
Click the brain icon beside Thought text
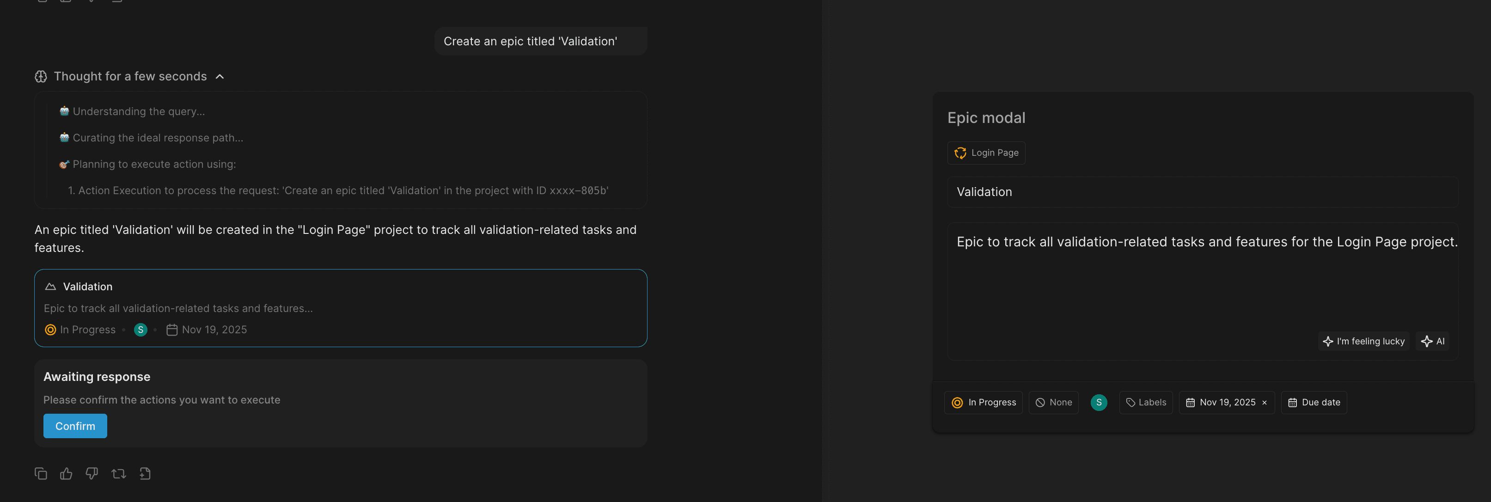click(x=41, y=76)
